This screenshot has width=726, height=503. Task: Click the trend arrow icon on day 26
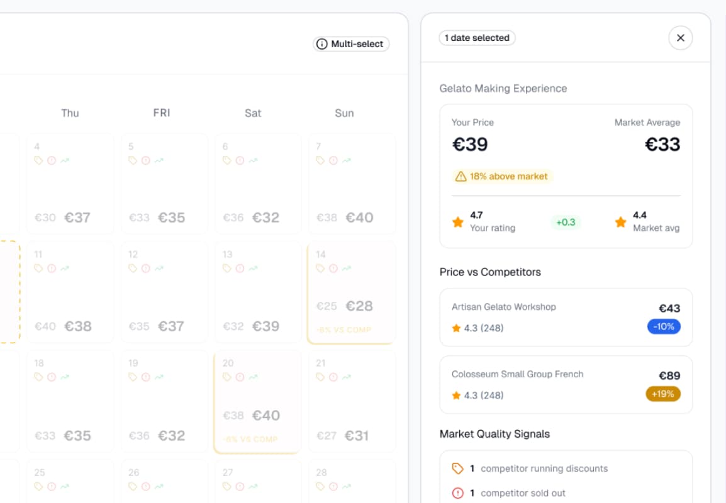point(159,487)
